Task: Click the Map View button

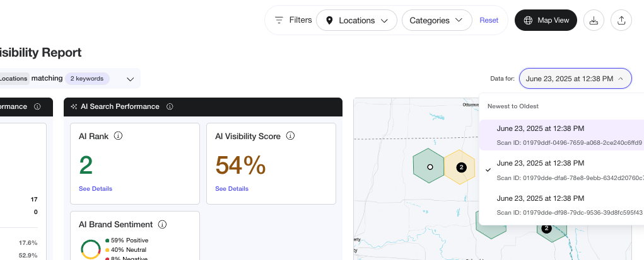Action: click(546, 20)
